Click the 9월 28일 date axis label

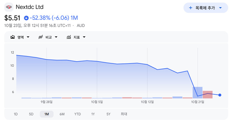pos(47,102)
